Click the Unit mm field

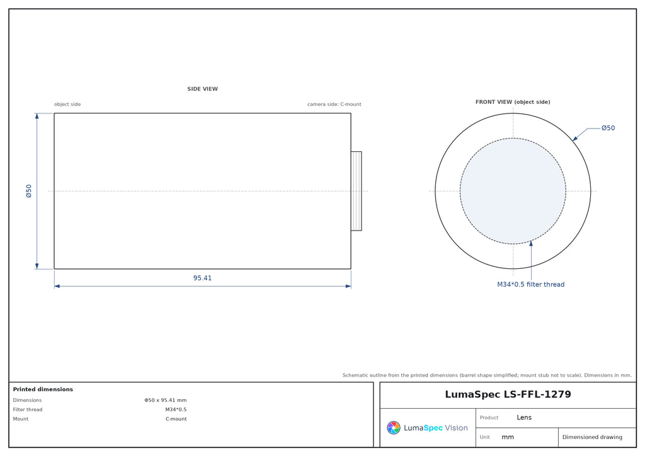517,438
